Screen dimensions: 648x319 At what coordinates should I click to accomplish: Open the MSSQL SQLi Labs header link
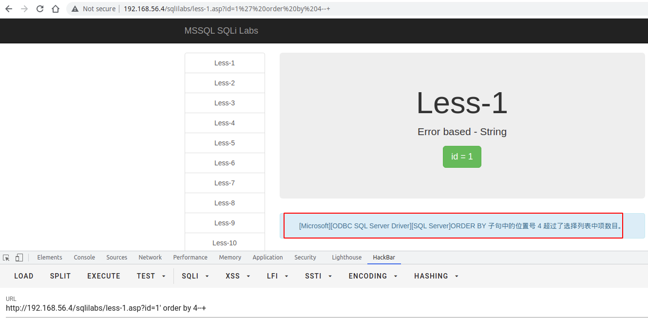(221, 31)
